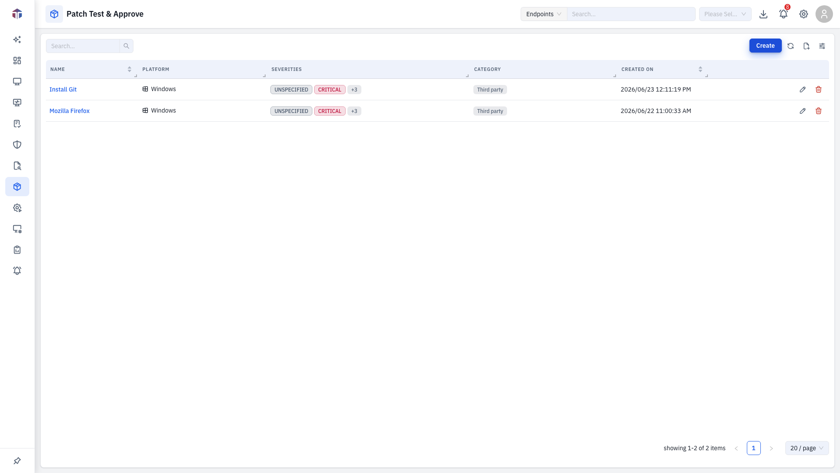The image size is (840, 473).
Task: Open the column settings sliders icon
Action: 822,46
